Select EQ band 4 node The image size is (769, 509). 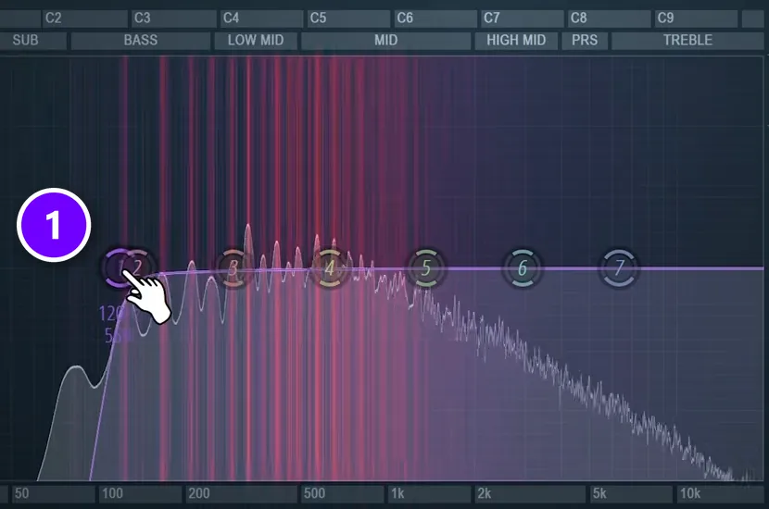coord(330,268)
